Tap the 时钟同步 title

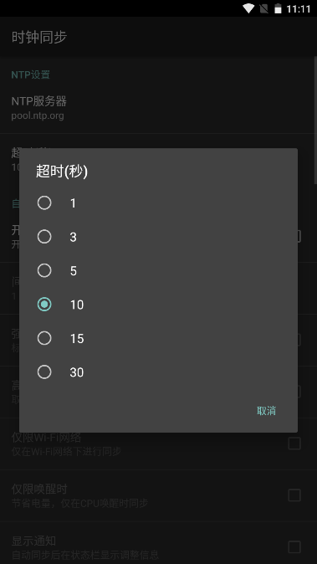pyautogui.click(x=39, y=37)
